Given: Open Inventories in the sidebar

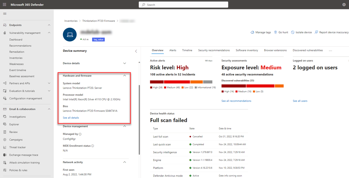Looking at the screenshot, I should [16, 58].
